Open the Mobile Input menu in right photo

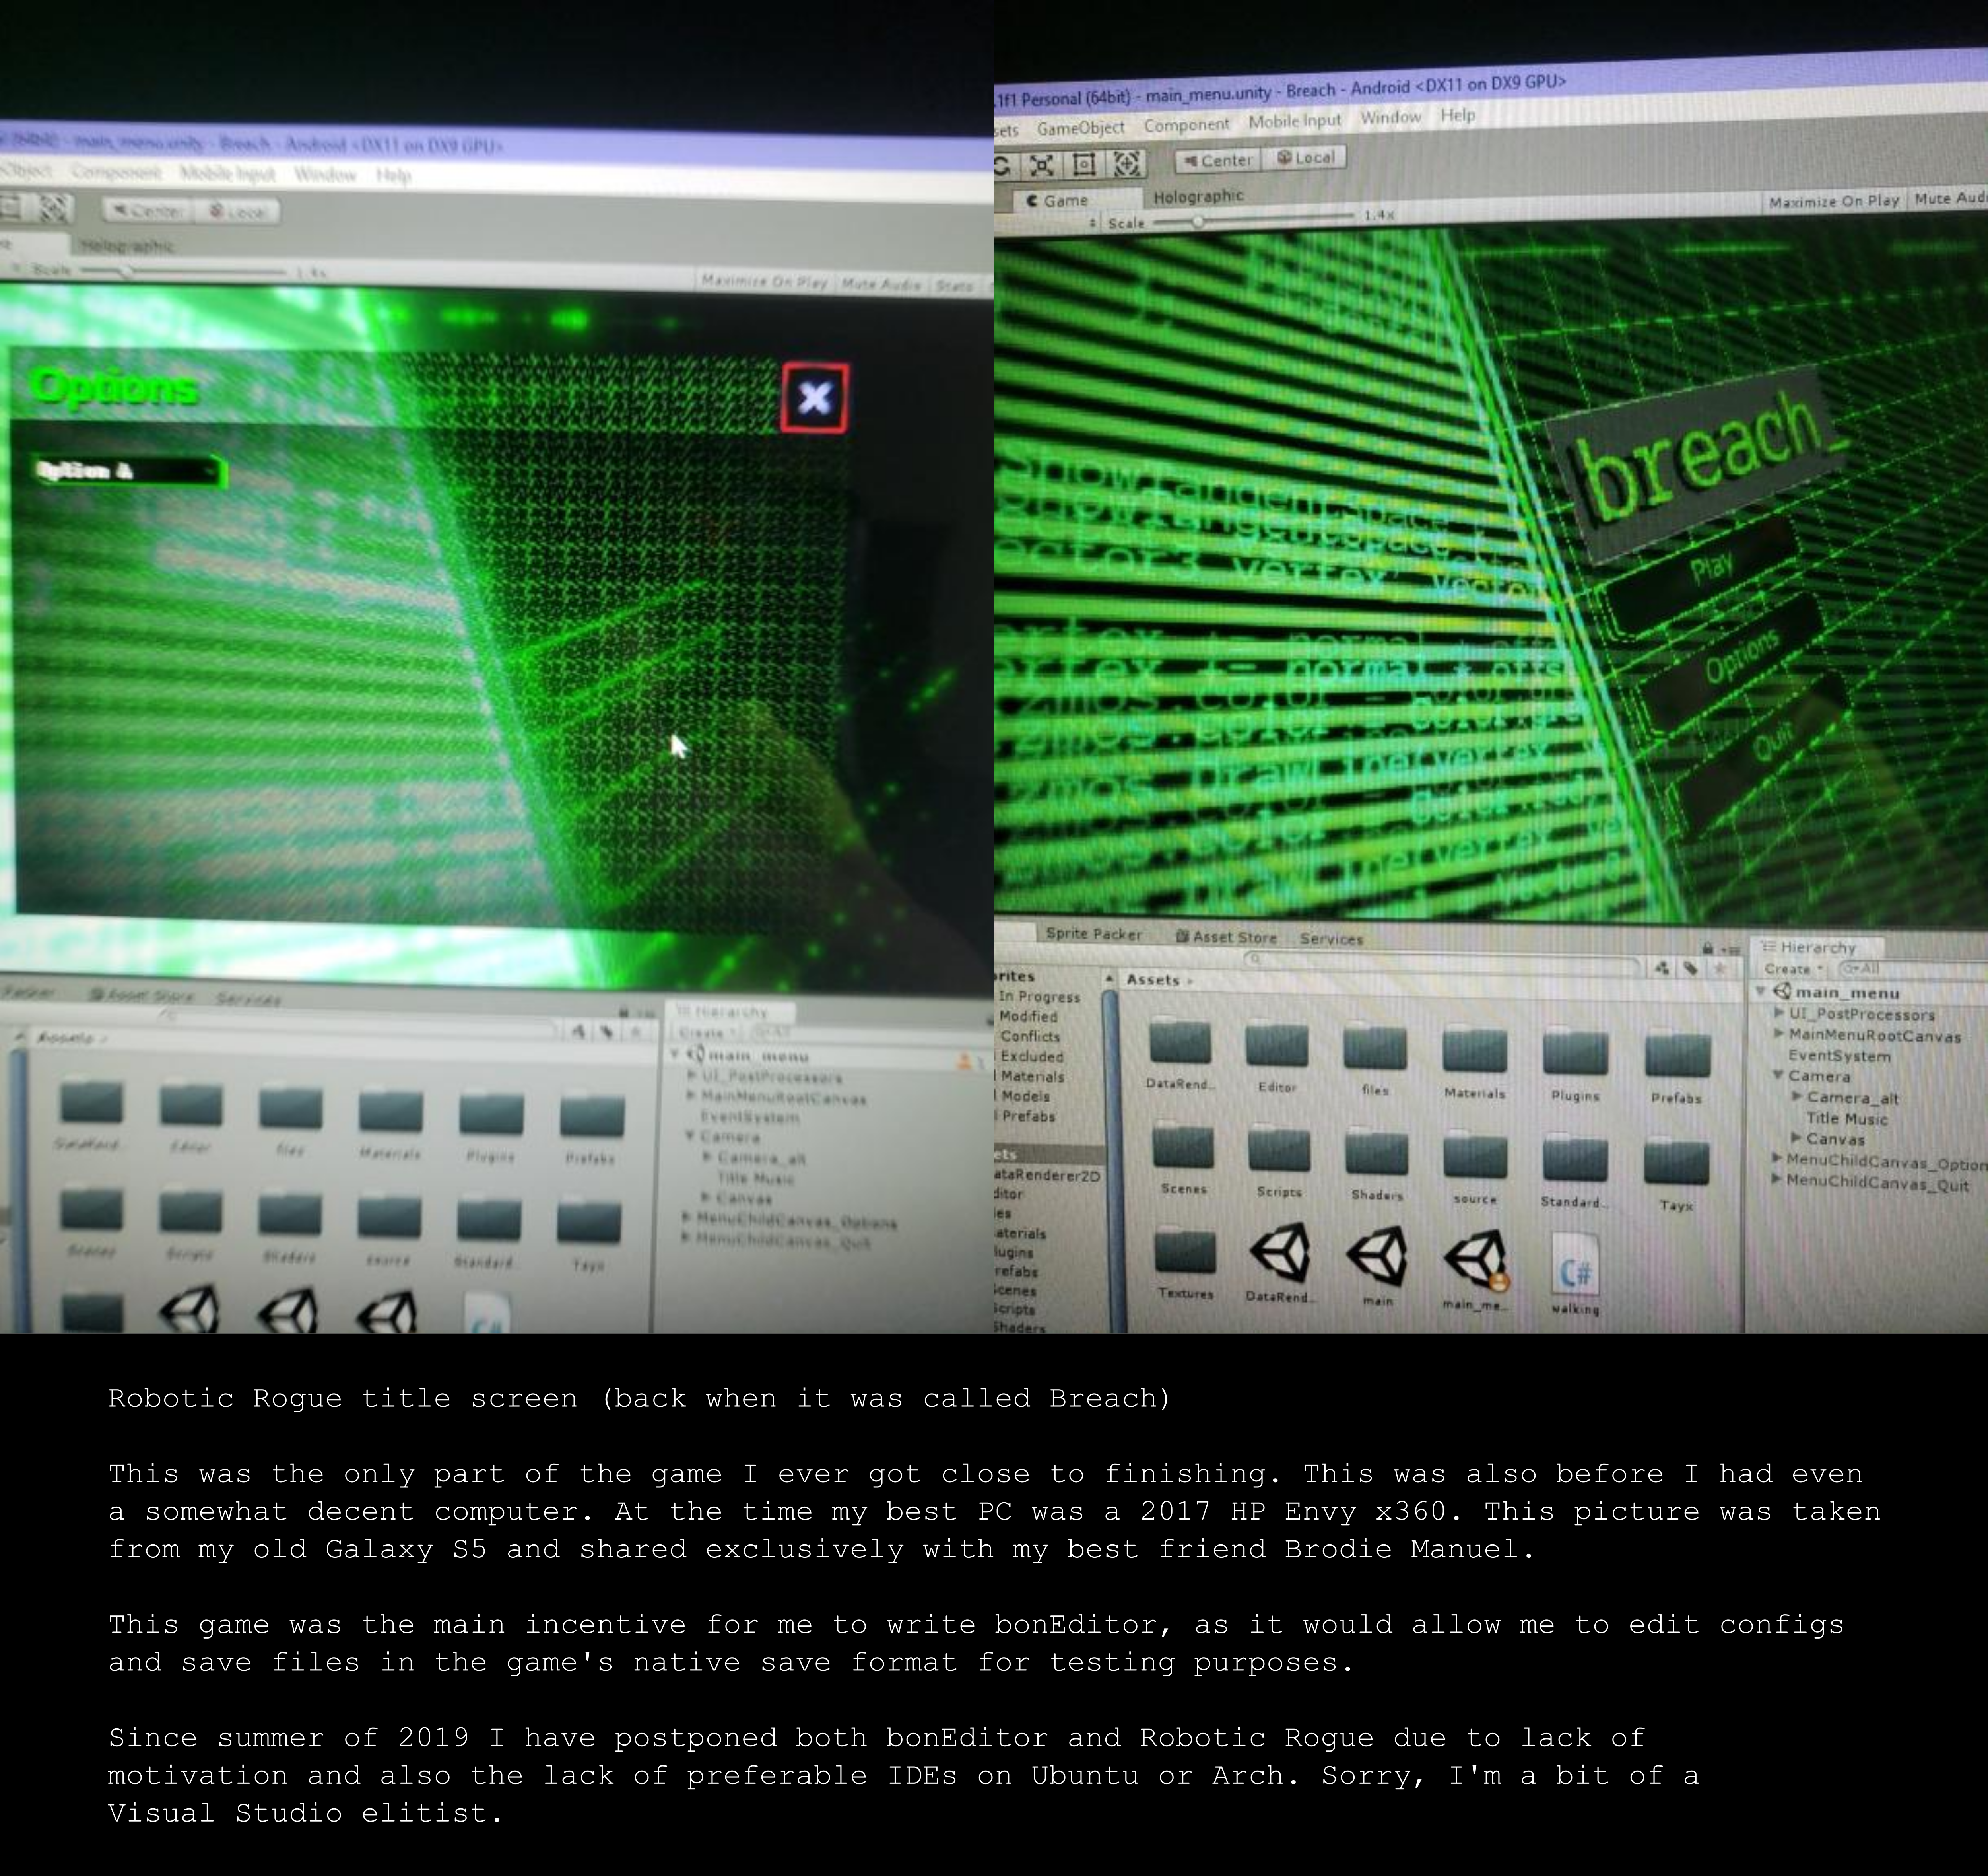click(x=1294, y=121)
